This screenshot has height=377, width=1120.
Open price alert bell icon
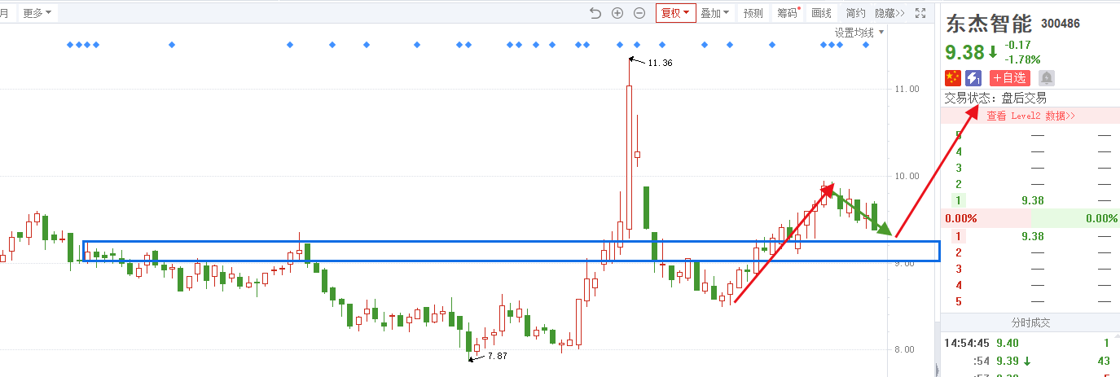pos(1047,77)
